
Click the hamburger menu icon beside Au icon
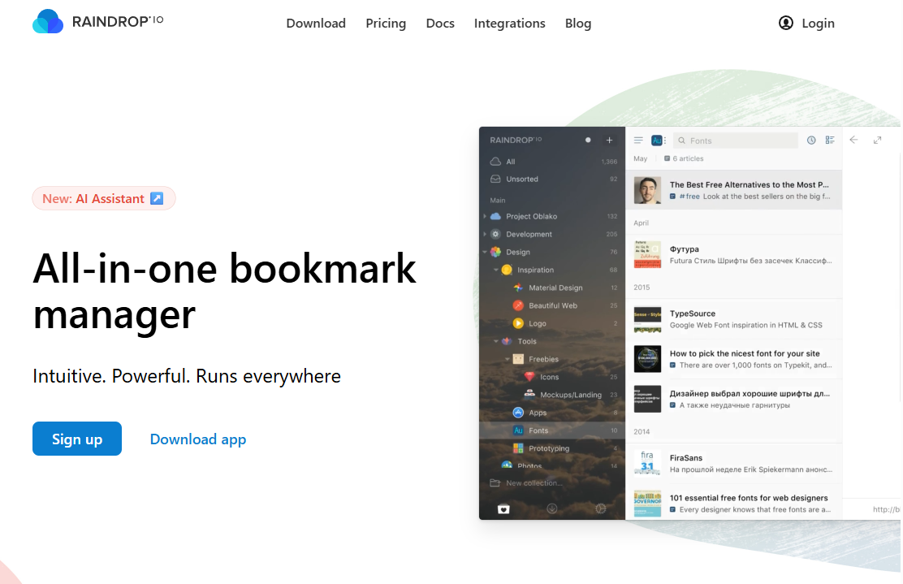pyautogui.click(x=638, y=140)
